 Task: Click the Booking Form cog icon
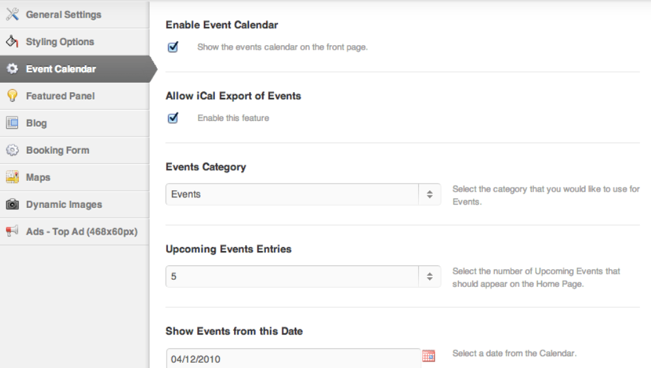[x=12, y=150]
